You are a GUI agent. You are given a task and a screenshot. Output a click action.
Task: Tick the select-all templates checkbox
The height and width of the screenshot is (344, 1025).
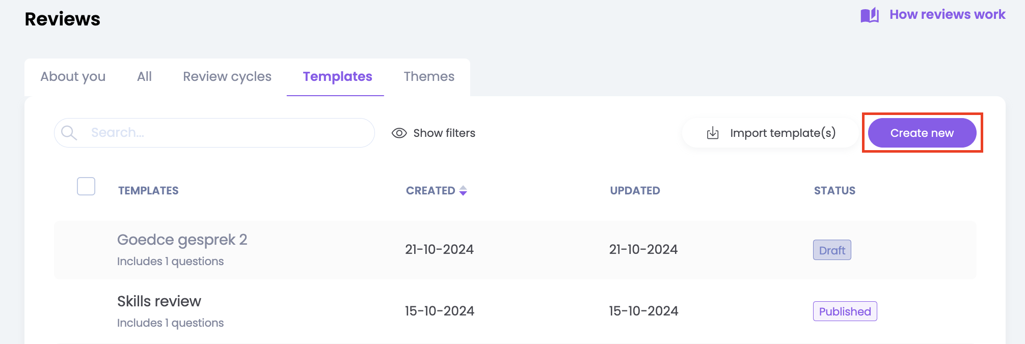[86, 186]
